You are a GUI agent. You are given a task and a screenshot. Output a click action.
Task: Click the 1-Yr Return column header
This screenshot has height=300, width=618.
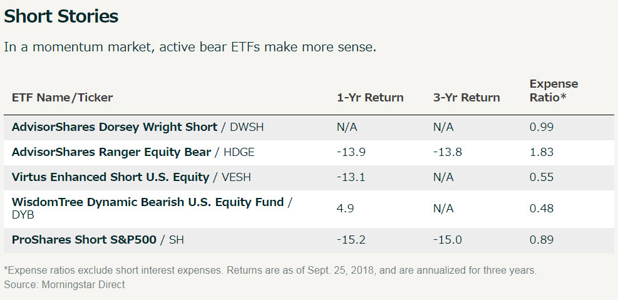370,97
